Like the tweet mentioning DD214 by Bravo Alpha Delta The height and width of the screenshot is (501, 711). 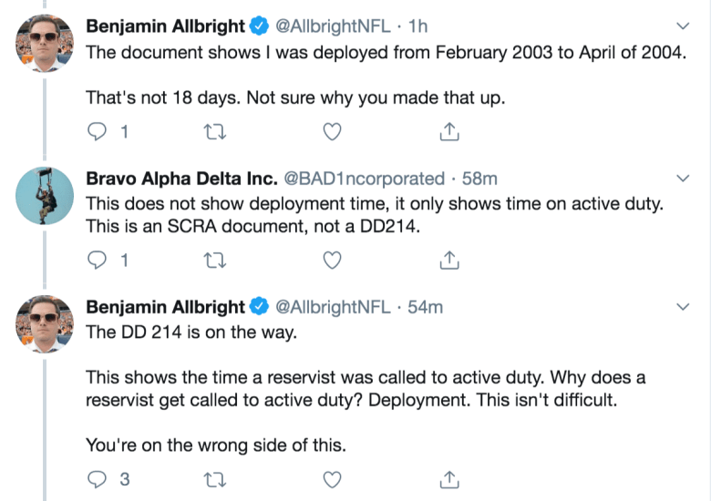(333, 261)
